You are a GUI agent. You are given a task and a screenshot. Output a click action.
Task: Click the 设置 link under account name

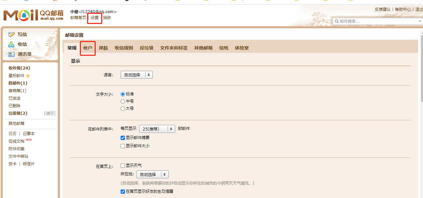95,18
